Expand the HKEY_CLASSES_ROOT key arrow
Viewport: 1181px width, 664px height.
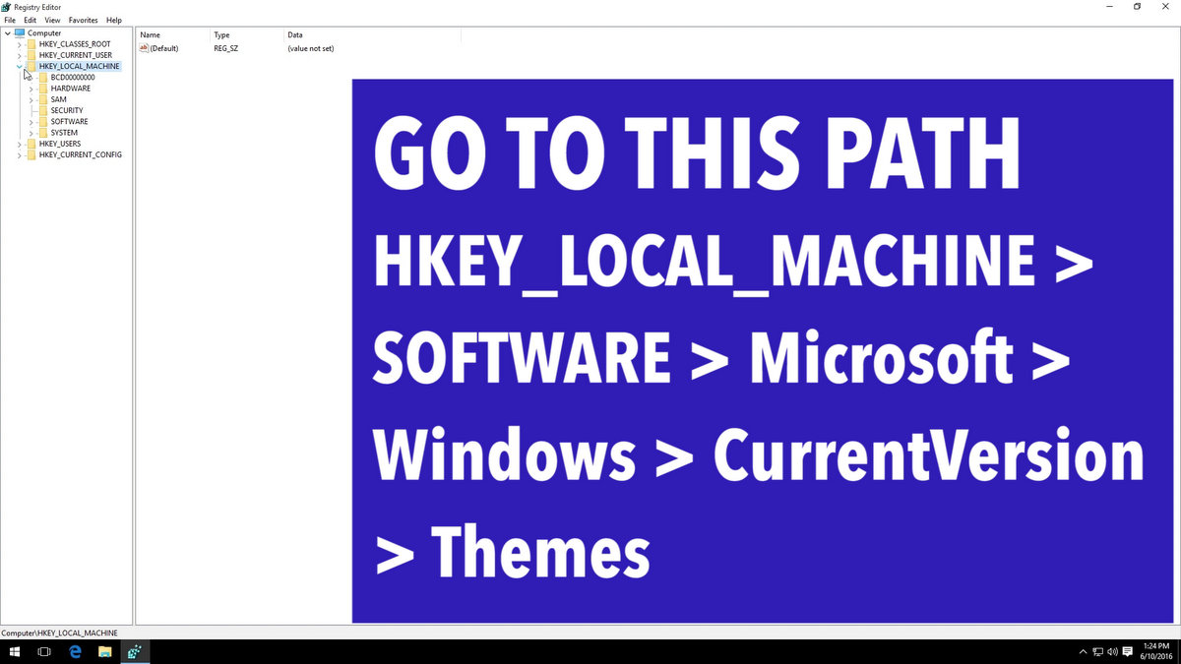(20, 44)
